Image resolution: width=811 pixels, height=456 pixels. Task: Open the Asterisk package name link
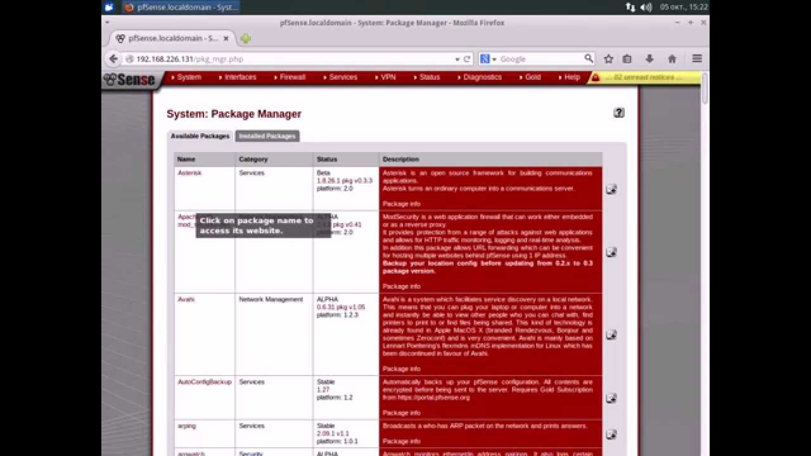tap(189, 173)
